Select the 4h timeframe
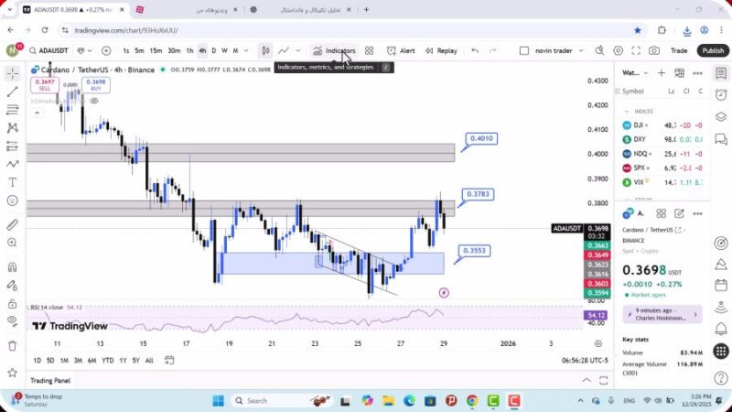Viewport: 732px width, 412px height. tap(202, 51)
